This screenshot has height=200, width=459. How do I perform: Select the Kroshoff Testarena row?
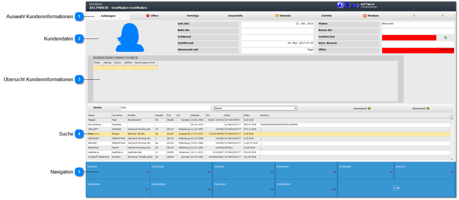(x=269, y=157)
